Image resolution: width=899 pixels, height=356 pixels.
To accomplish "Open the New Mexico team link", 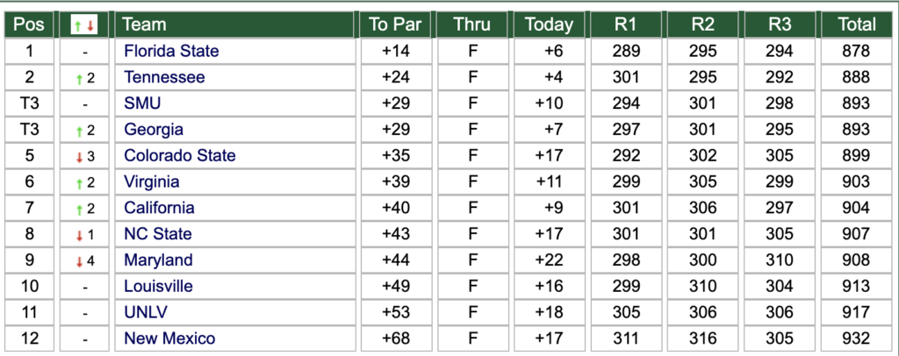I will pyautogui.click(x=169, y=338).
